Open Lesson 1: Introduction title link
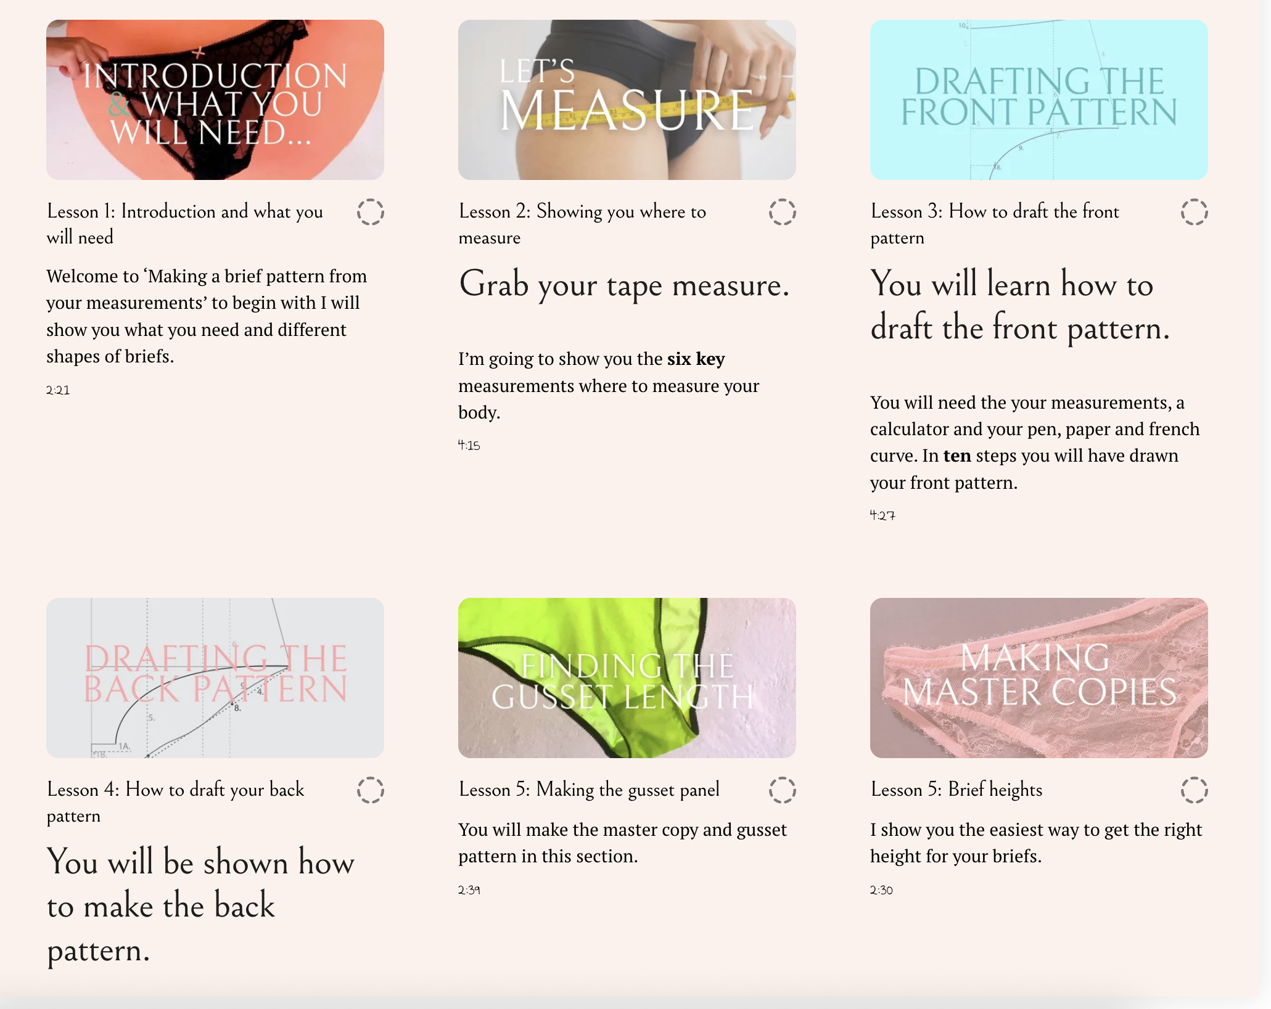 185,224
